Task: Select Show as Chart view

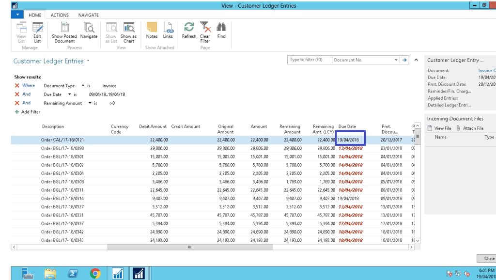Action: pyautogui.click(x=128, y=32)
